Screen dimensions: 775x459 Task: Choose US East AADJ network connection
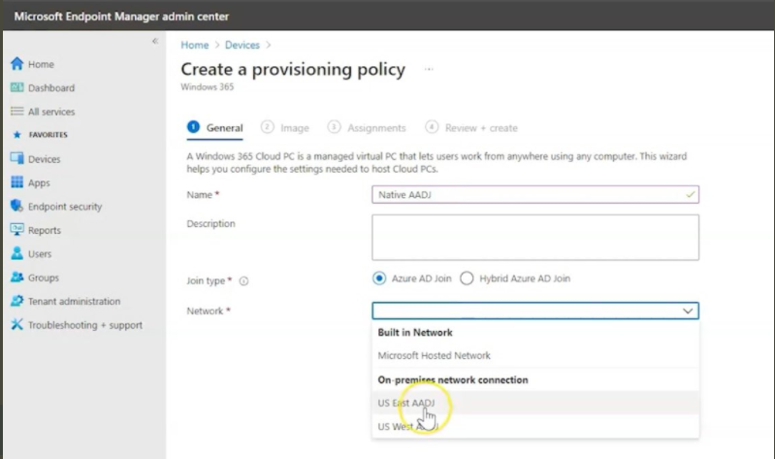(x=535, y=403)
